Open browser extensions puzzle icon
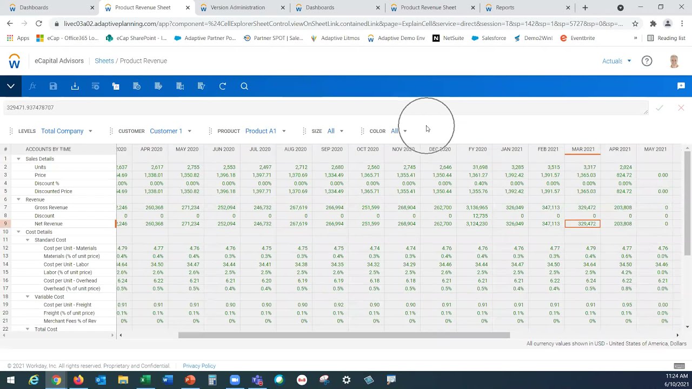The width and height of the screenshot is (692, 389). click(x=653, y=23)
